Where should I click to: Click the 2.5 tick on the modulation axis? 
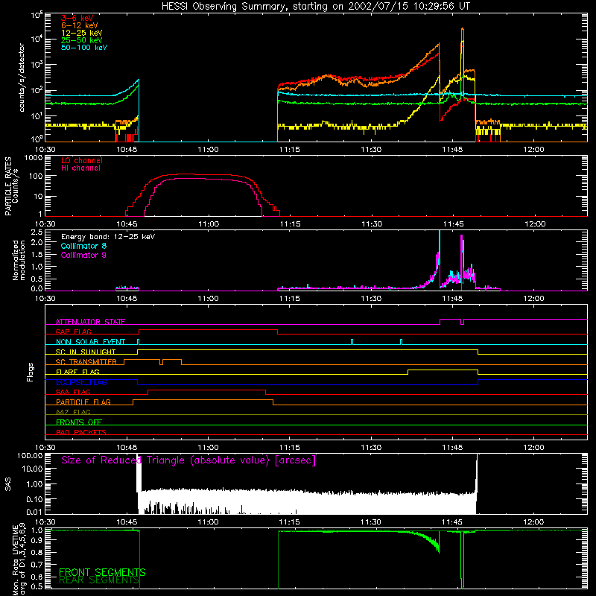pos(37,232)
